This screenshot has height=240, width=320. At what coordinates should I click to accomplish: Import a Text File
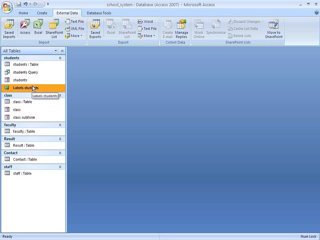click(x=74, y=21)
